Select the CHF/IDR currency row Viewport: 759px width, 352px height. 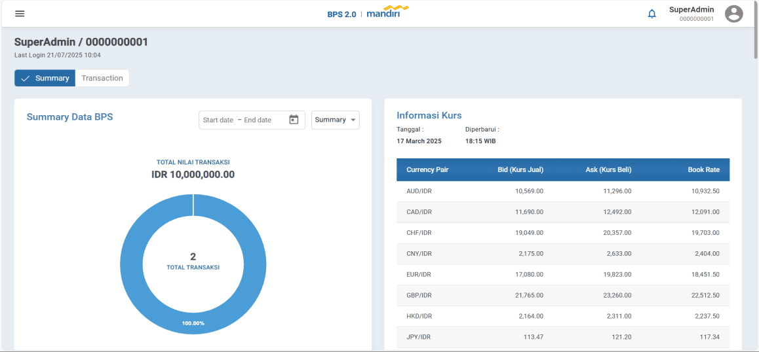click(563, 232)
